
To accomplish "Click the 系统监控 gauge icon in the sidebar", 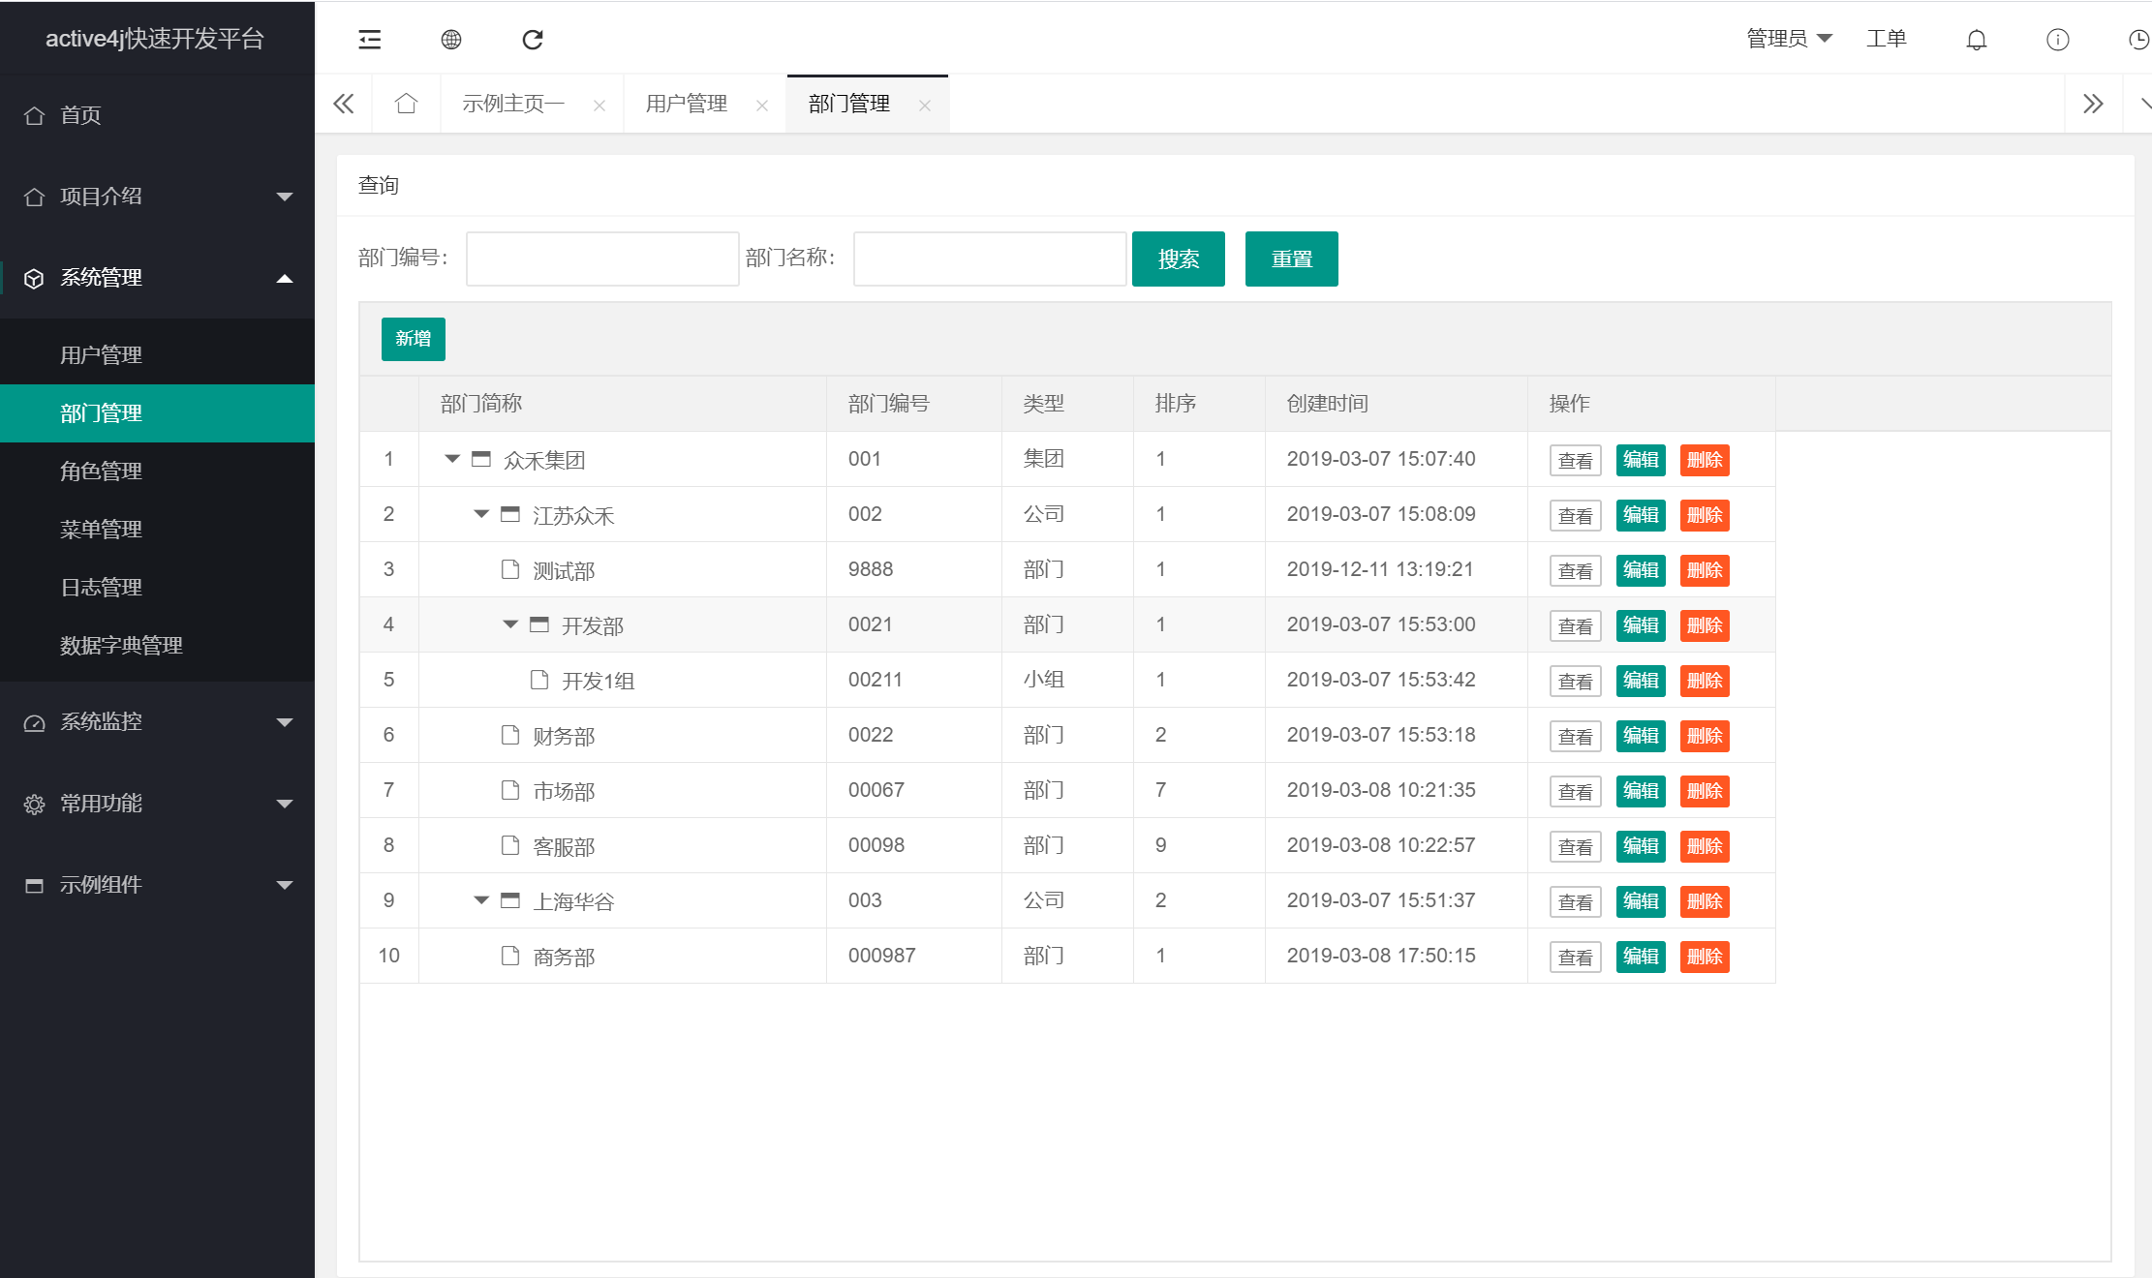I will pyautogui.click(x=34, y=723).
